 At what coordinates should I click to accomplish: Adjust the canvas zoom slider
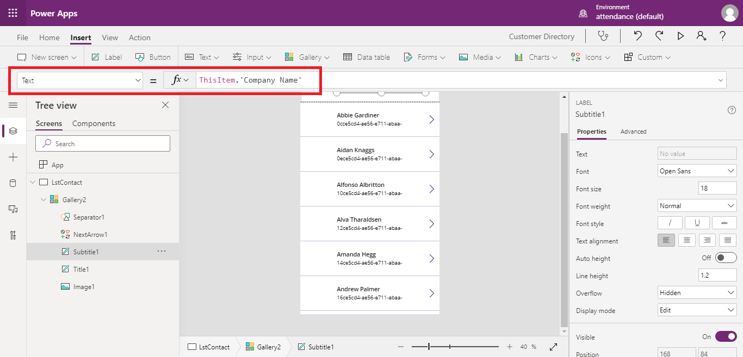[455, 347]
